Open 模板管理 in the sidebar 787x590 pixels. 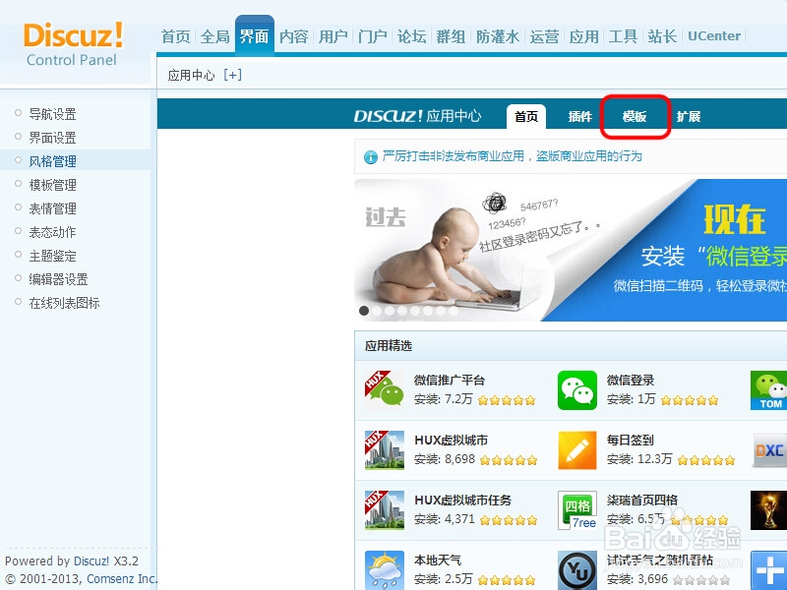[x=53, y=185]
